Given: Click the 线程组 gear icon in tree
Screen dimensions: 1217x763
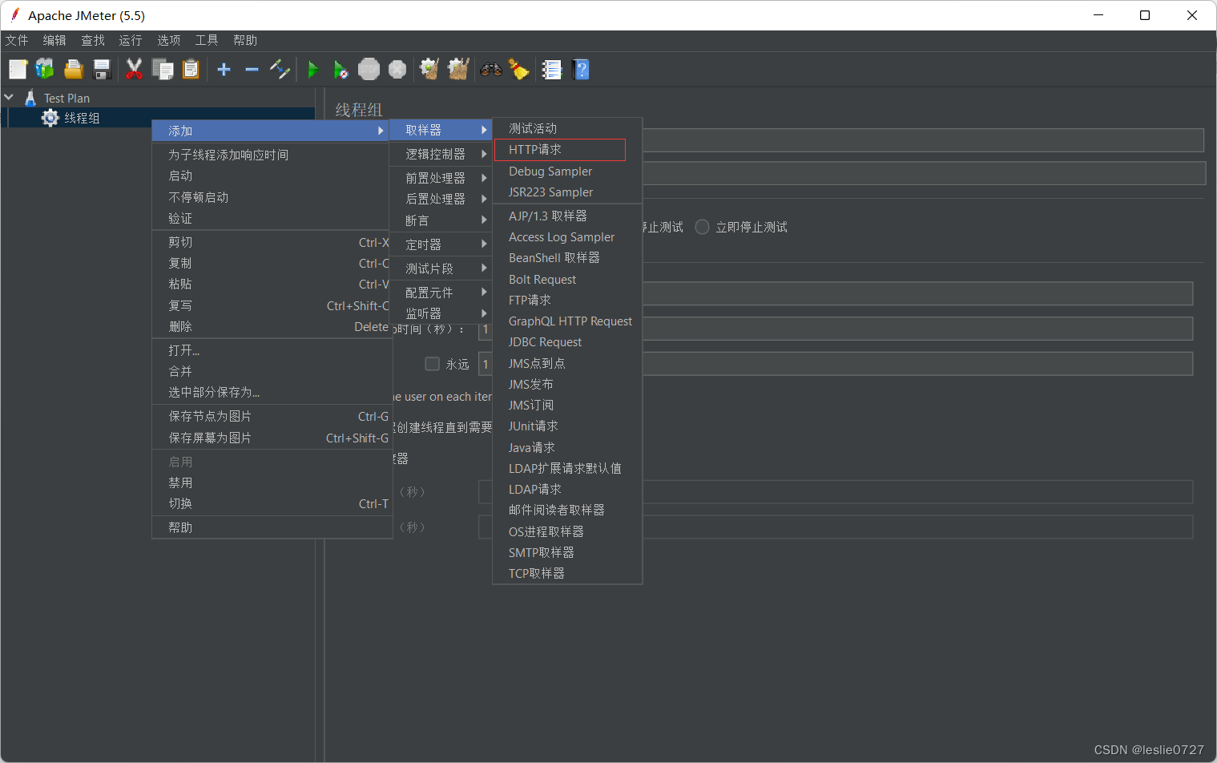Looking at the screenshot, I should pos(50,118).
